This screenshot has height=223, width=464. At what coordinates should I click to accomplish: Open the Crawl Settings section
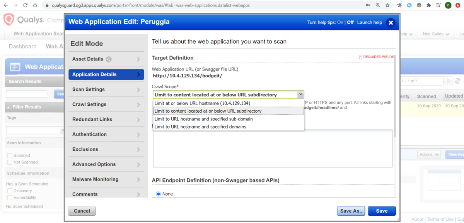[106, 105]
